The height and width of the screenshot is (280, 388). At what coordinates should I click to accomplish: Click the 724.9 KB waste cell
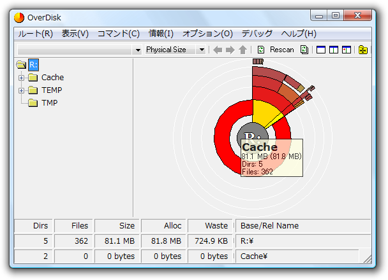tap(210, 241)
